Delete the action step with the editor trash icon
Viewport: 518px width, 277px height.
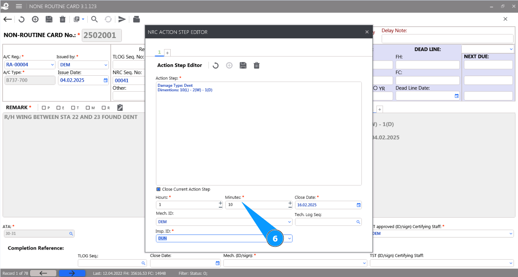(257, 65)
